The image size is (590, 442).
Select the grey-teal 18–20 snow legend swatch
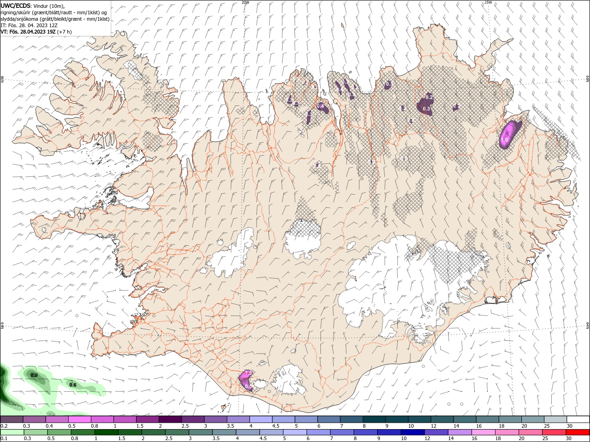tap(510, 419)
